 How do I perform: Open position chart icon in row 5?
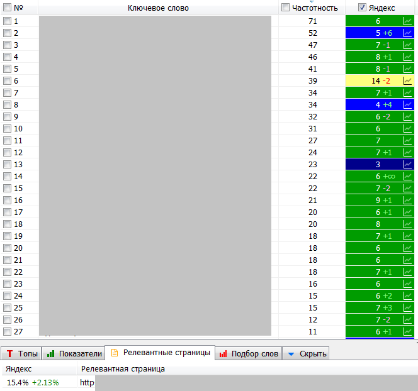[x=407, y=69]
